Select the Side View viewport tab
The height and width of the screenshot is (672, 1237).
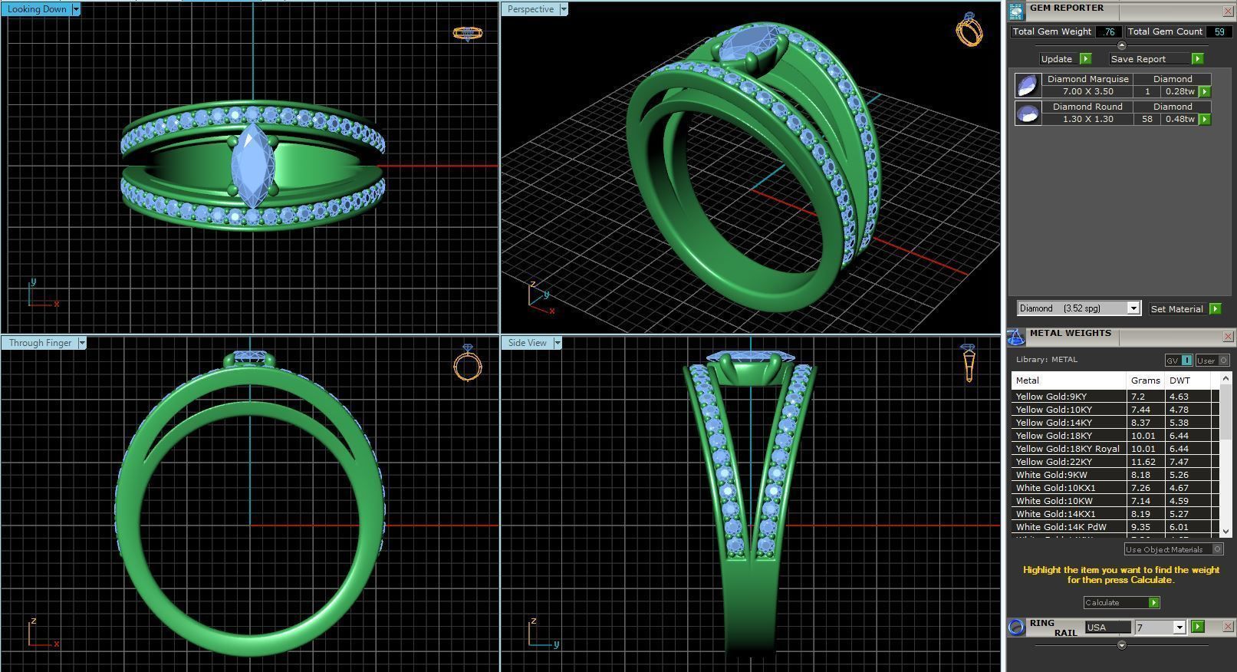tap(528, 343)
